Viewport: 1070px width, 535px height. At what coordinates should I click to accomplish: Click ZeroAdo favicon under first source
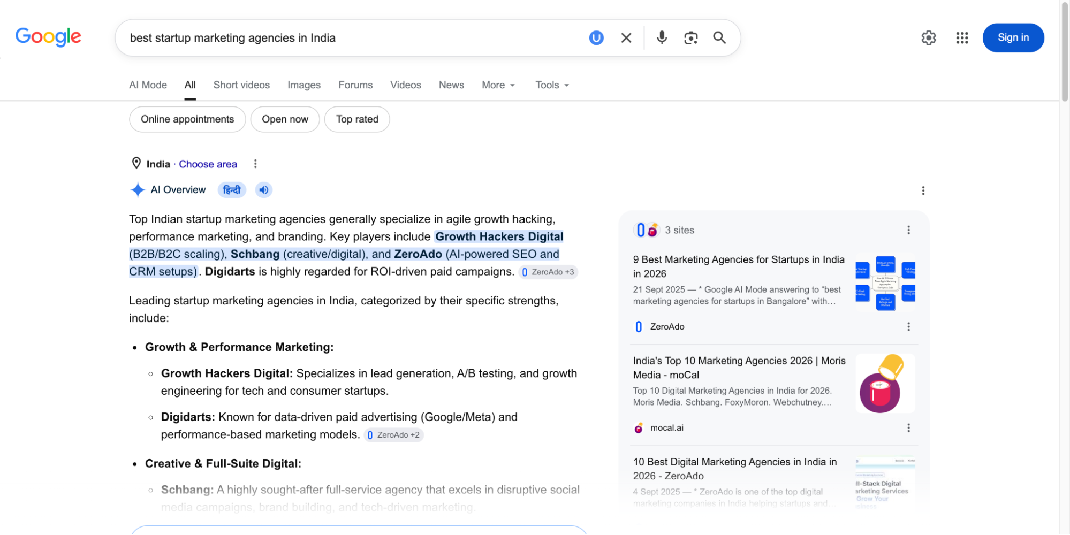[639, 326]
